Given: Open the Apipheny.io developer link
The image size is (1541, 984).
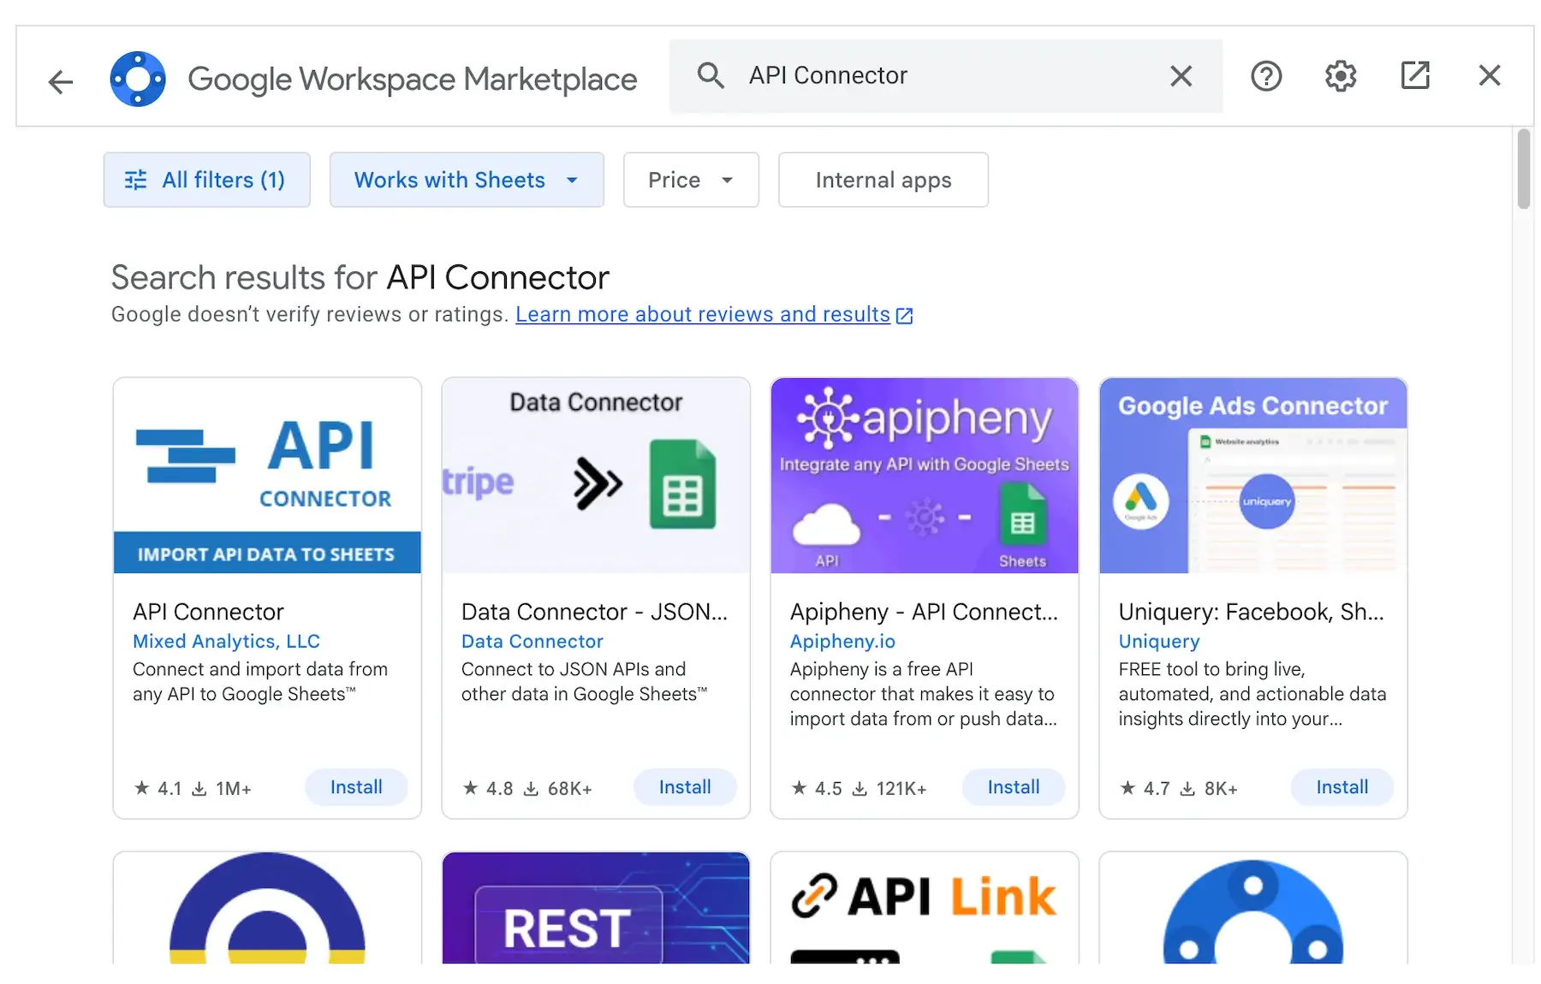Looking at the screenshot, I should point(842,641).
